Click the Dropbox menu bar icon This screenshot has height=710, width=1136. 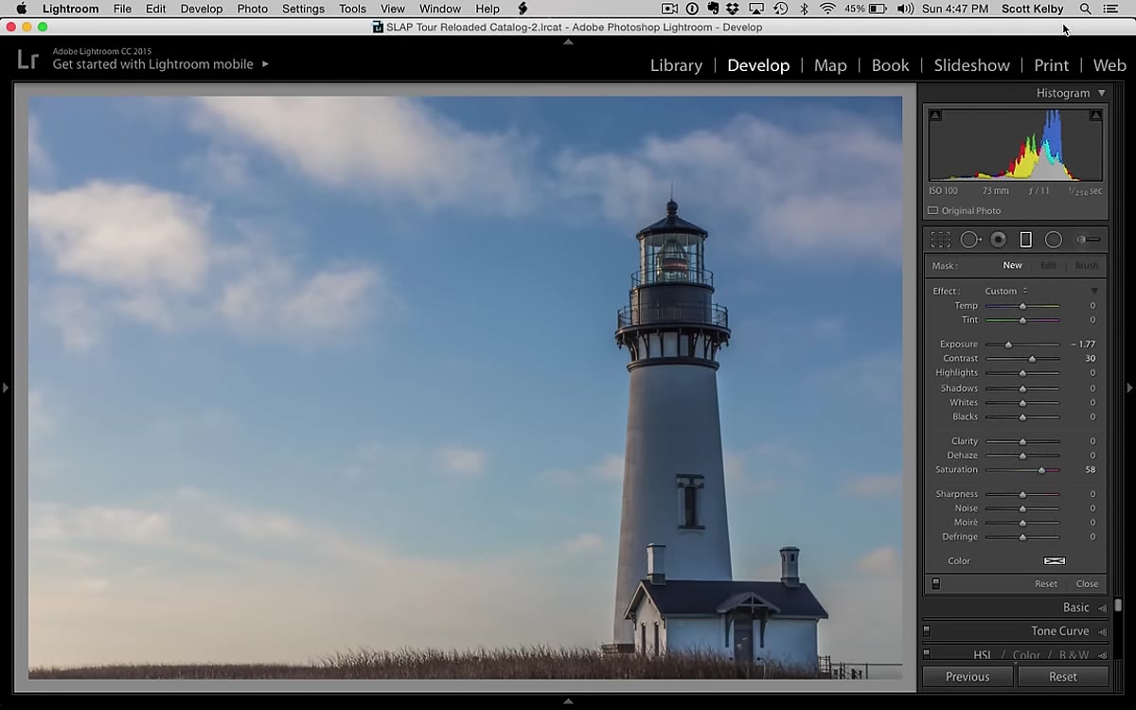click(735, 9)
